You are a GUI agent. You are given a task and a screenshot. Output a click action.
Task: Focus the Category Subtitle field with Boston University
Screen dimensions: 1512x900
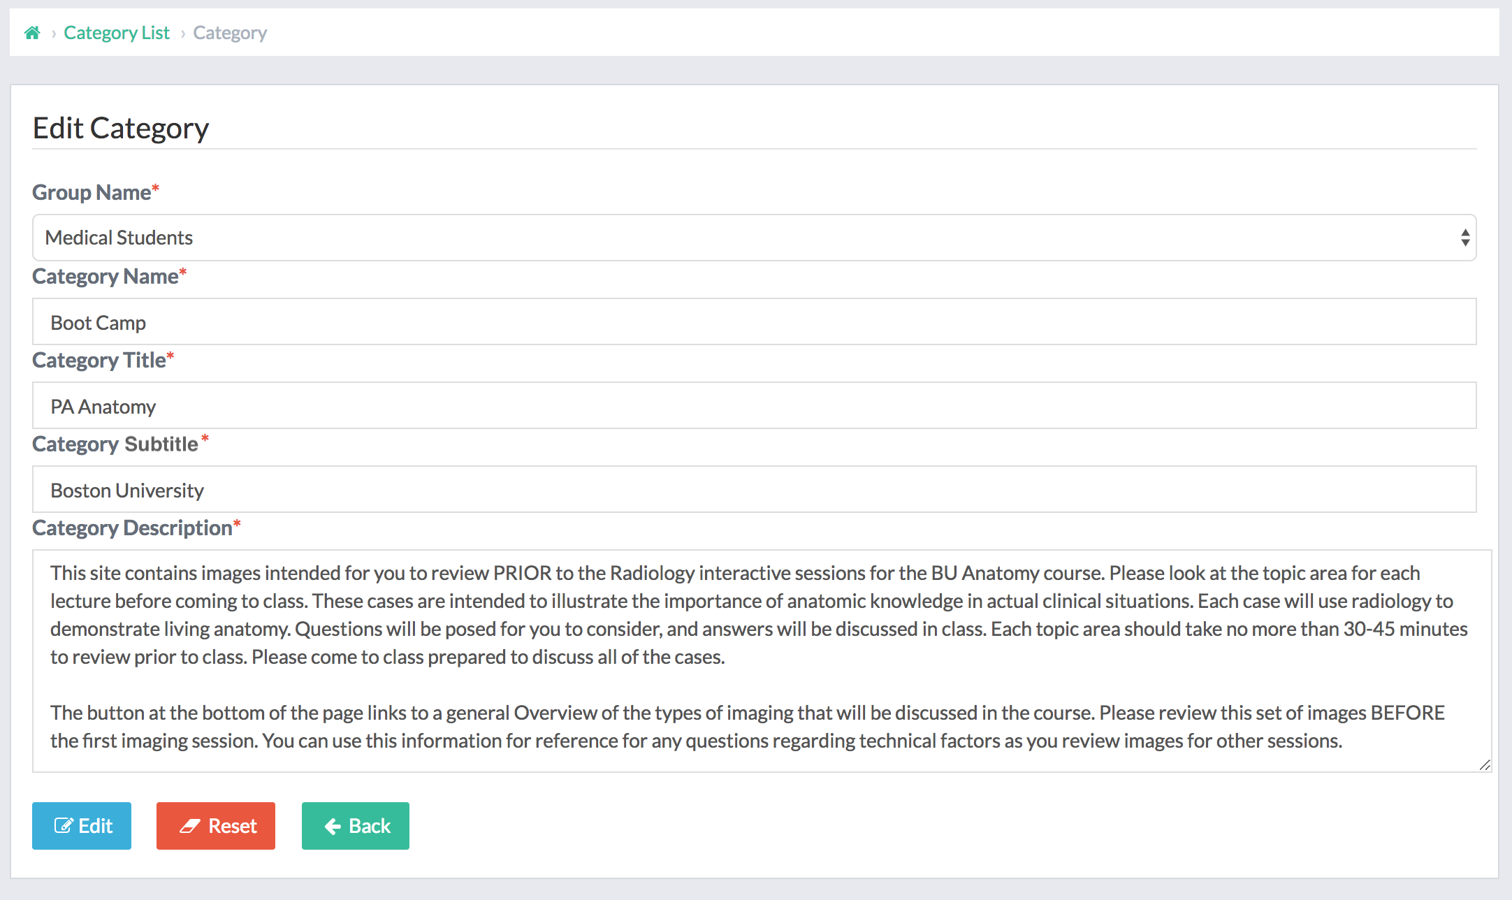pyautogui.click(x=754, y=489)
